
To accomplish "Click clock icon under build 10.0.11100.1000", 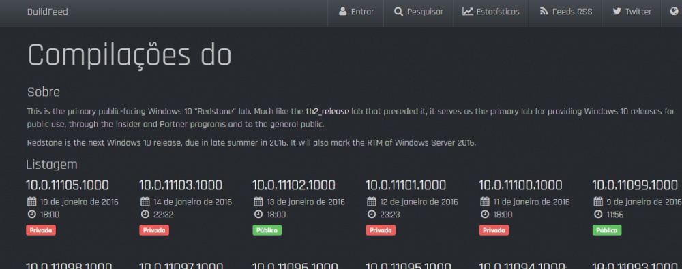I will click(x=485, y=215).
